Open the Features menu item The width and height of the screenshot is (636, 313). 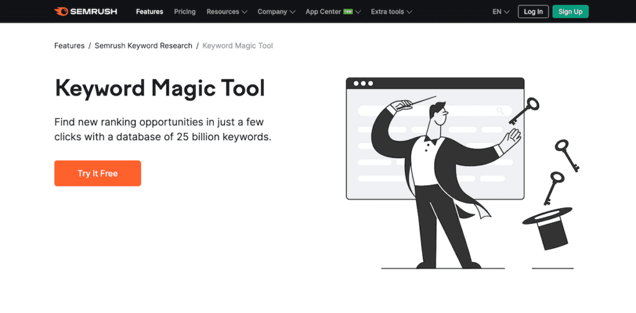pyautogui.click(x=149, y=12)
